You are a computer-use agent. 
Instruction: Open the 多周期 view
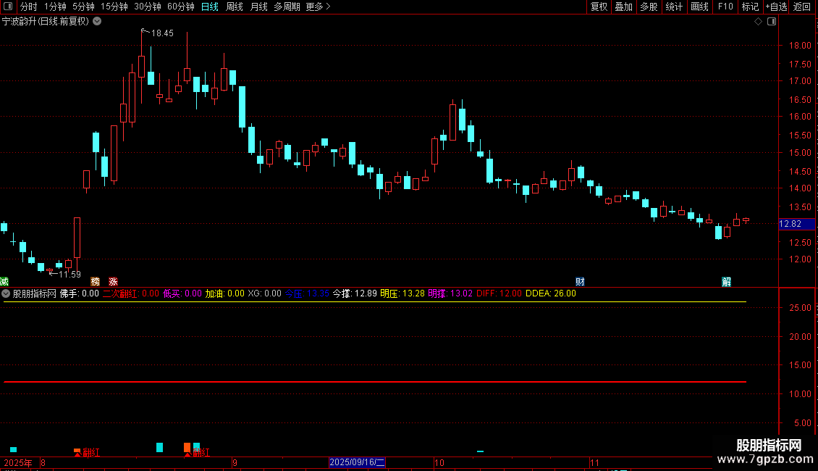(287, 7)
